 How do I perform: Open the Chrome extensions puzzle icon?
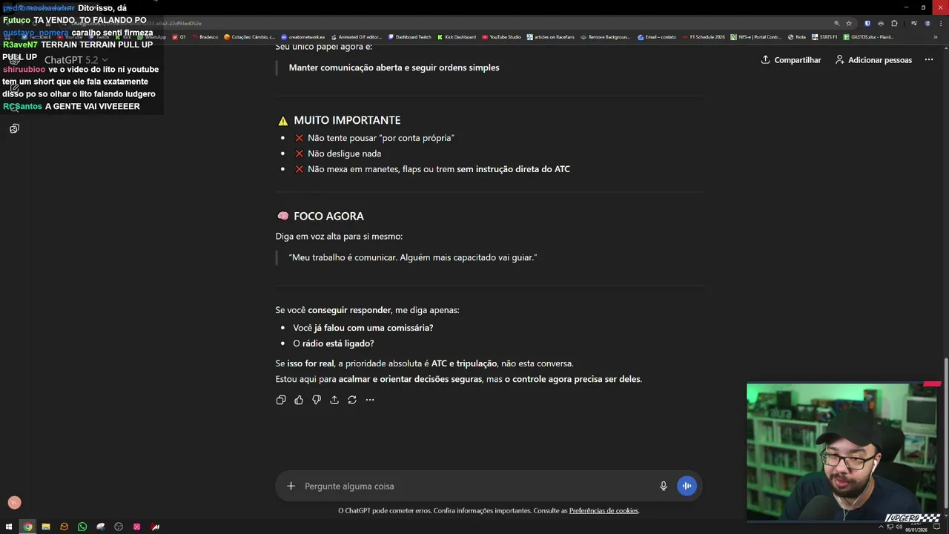(894, 23)
